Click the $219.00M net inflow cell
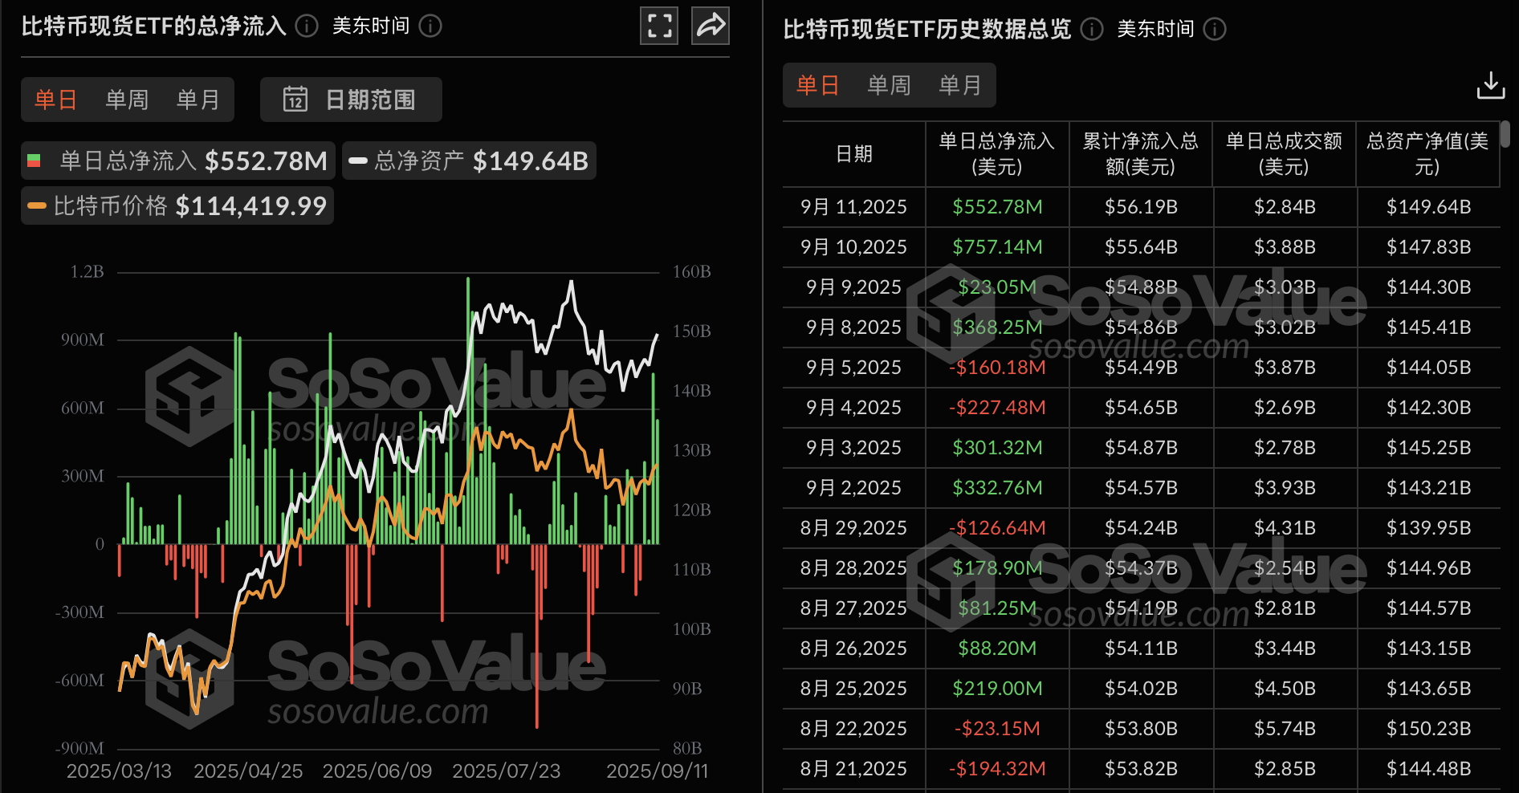The height and width of the screenshot is (793, 1519). click(x=997, y=689)
